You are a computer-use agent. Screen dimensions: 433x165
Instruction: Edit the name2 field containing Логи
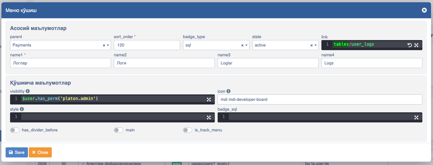[x=164, y=63]
